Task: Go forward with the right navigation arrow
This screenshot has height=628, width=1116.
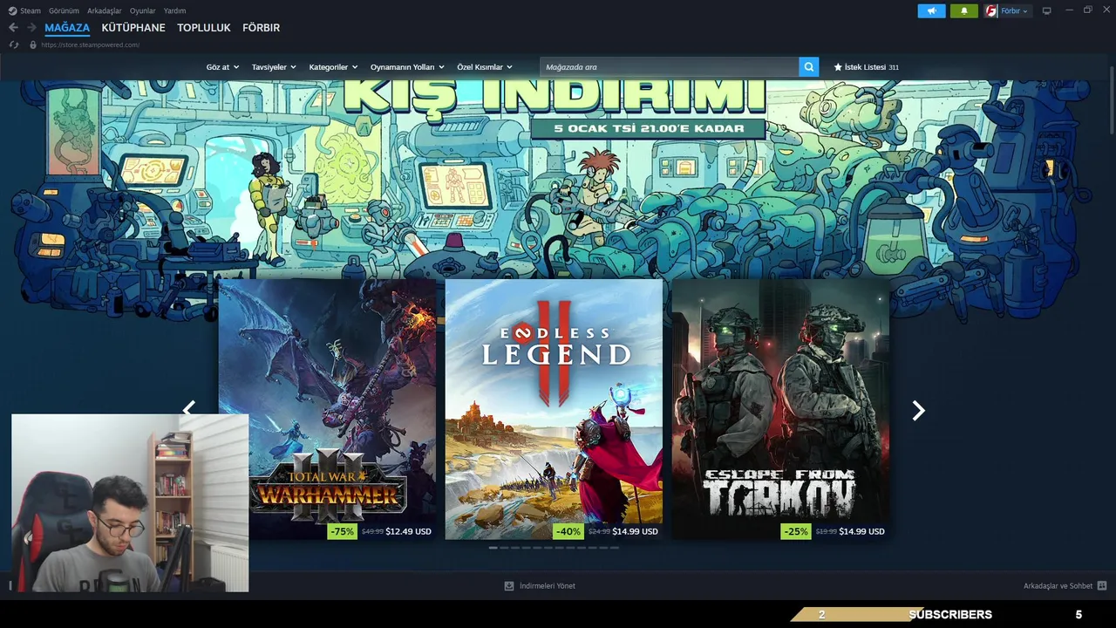Action: click(31, 28)
